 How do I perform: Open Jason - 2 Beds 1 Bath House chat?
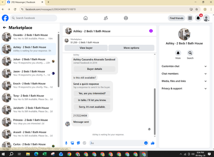28,73
